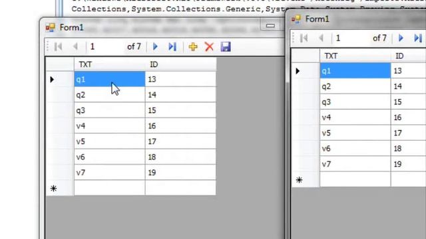The image size is (426, 239).
Task: Click ID column header in right Form1
Action: point(409,56)
